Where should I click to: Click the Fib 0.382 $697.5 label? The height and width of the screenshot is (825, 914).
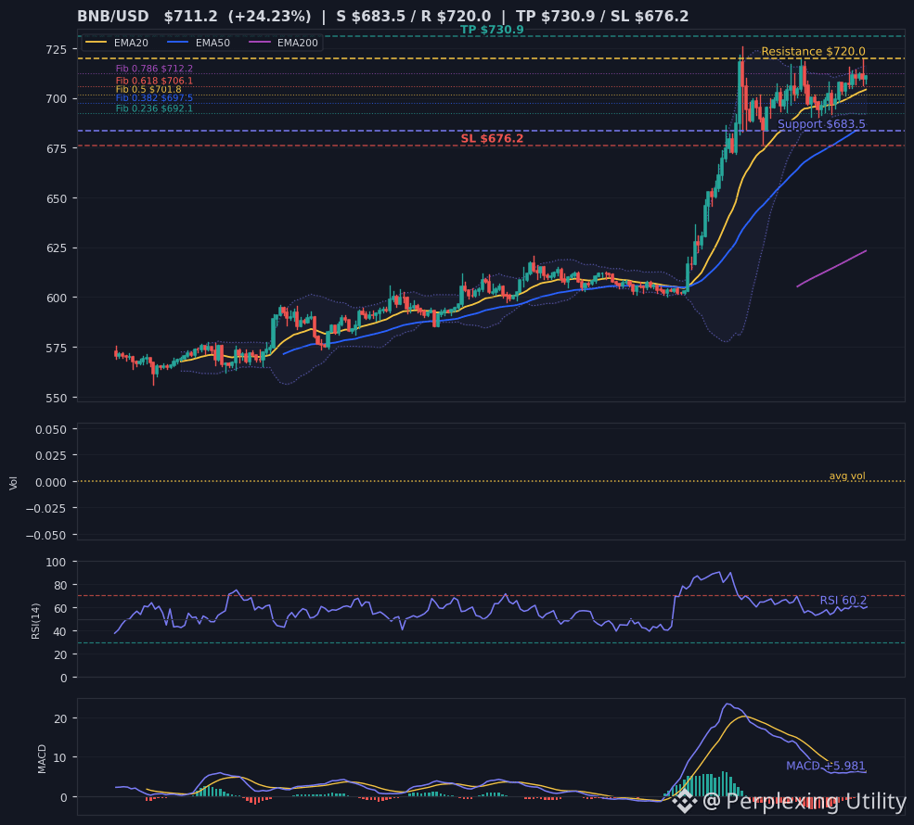tap(154, 98)
